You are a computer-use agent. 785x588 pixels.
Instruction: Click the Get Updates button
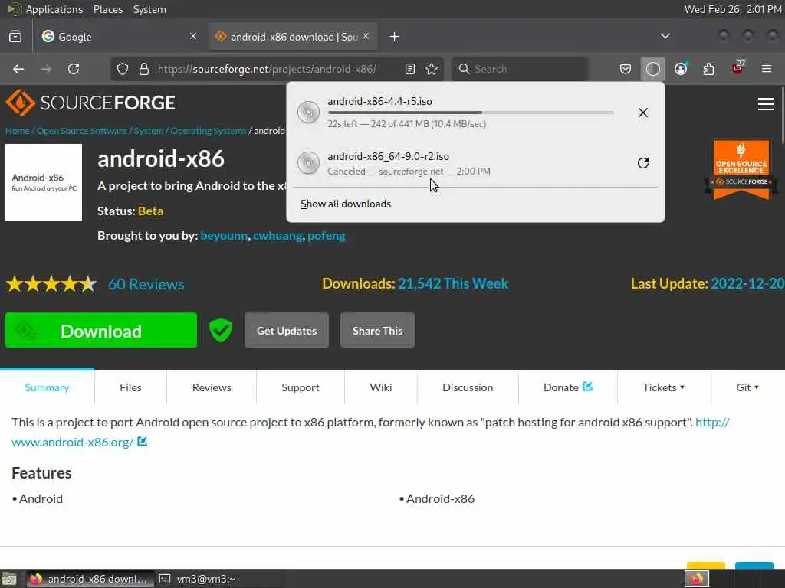click(x=287, y=330)
